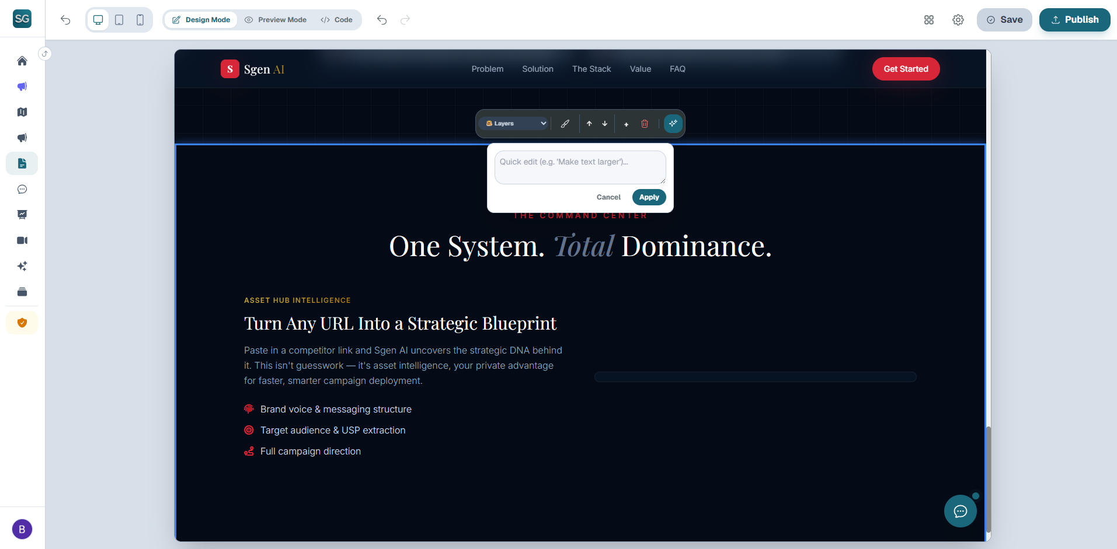Screen dimensions: 1117x549
Task: Open the orange shield check icon
Action: coord(22,323)
